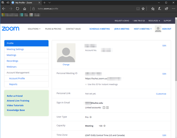This screenshot has width=177, height=138.
Task: Click Change under the profile picture
Action: point(66,64)
